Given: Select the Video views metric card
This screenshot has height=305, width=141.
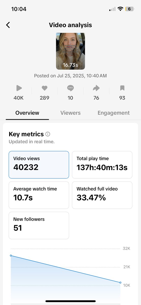Looking at the screenshot, I should 39,165.
